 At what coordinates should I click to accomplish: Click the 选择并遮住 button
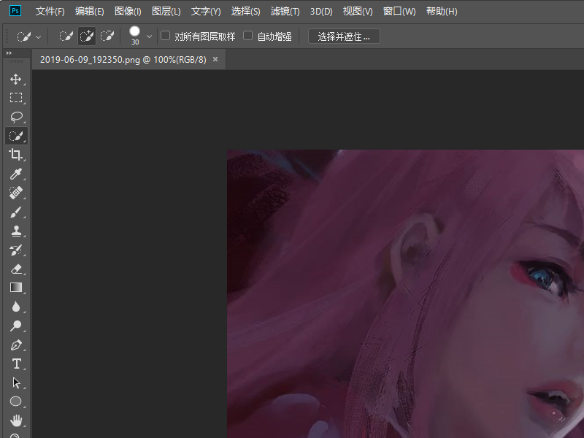344,36
